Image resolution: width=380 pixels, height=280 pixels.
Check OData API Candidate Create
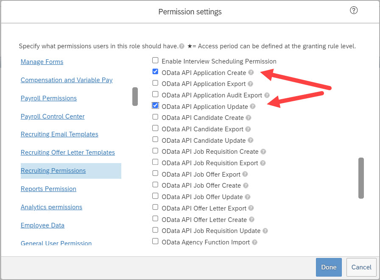(155, 117)
